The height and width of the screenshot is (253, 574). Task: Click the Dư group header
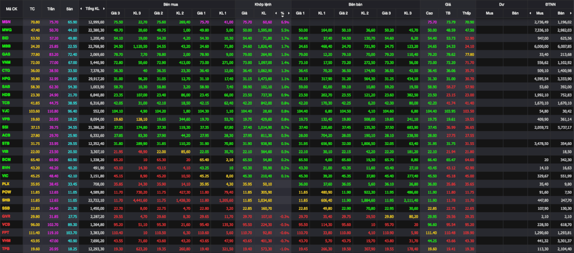(502, 4)
